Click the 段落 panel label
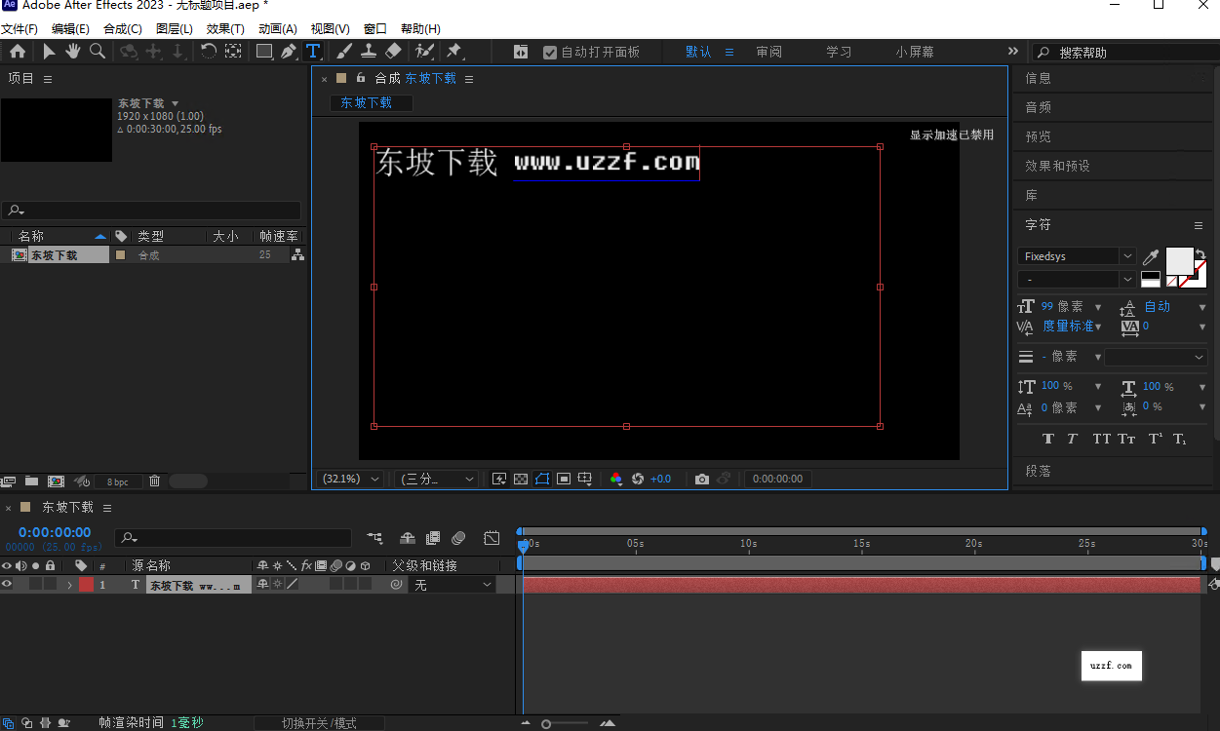This screenshot has width=1220, height=731. [1037, 471]
